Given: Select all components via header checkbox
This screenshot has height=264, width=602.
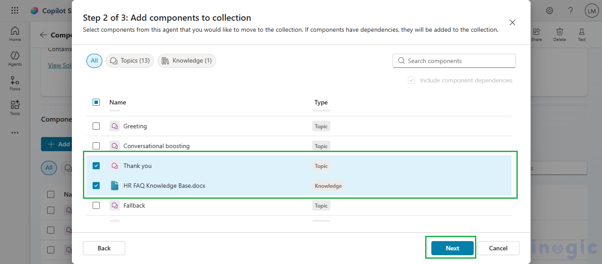Looking at the screenshot, I should (96, 102).
